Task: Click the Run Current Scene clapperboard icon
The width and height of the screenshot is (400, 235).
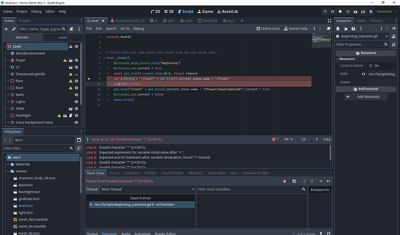Action: tap(355, 12)
